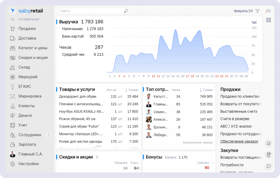Open the filter funnel icon near Февраль'24
Screen dimensions: 280x178
coord(257,11)
